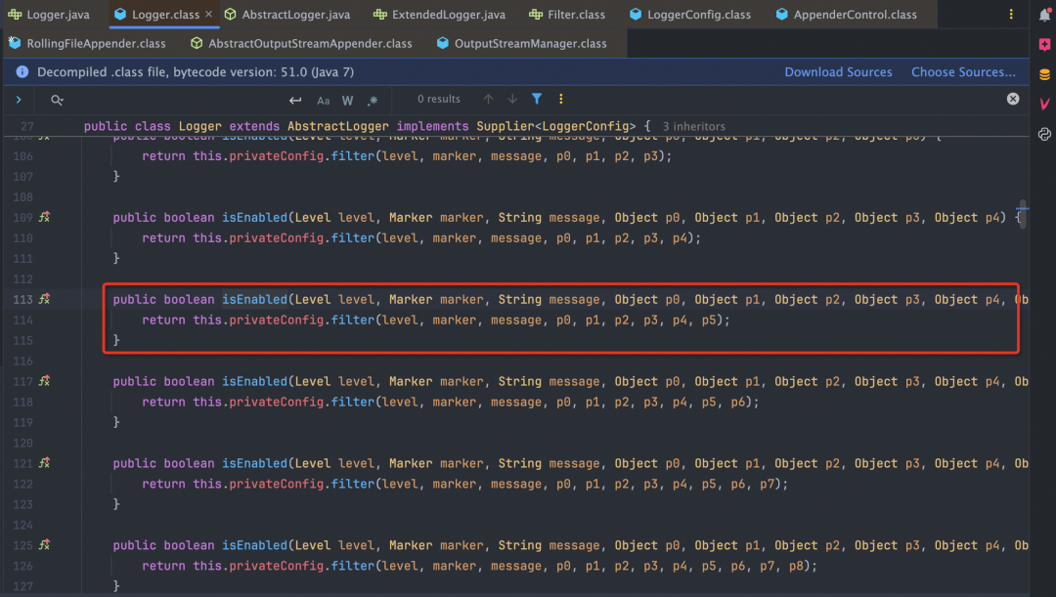The width and height of the screenshot is (1056, 597).
Task: Click the highlighted isEnabled name on line 113
Action: (x=254, y=300)
